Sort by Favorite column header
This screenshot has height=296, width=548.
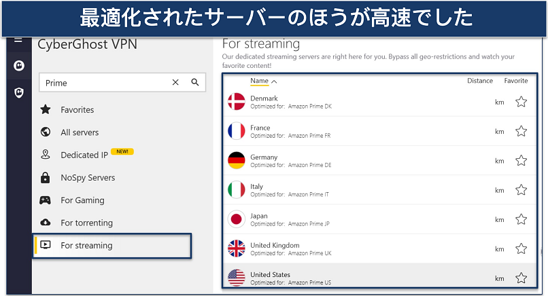click(515, 81)
